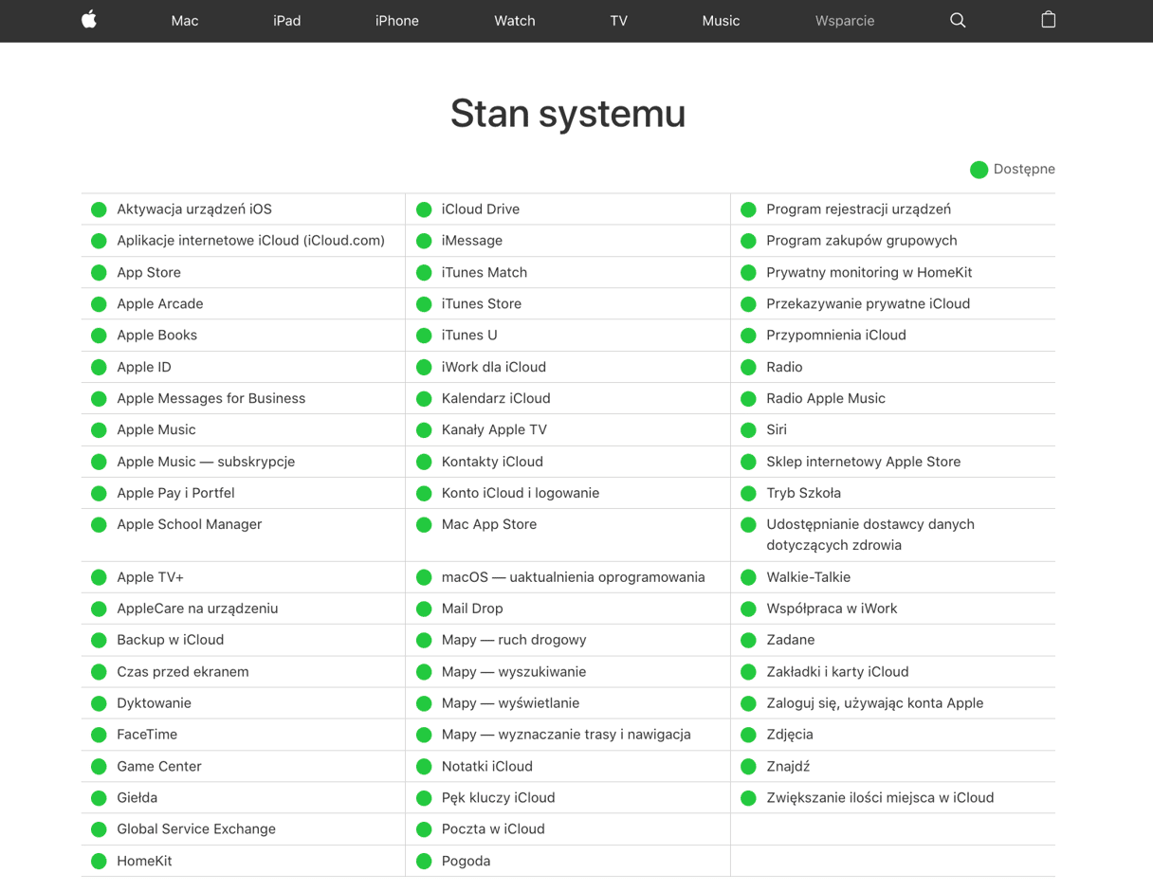Click the Game Center service entry
Viewport: 1153px width, 891px height.
[159, 767]
